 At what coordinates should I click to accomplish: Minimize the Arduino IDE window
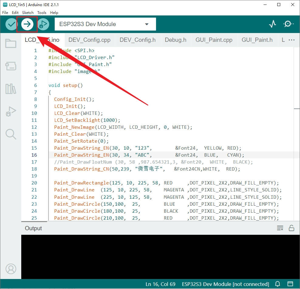[x=265, y=5]
